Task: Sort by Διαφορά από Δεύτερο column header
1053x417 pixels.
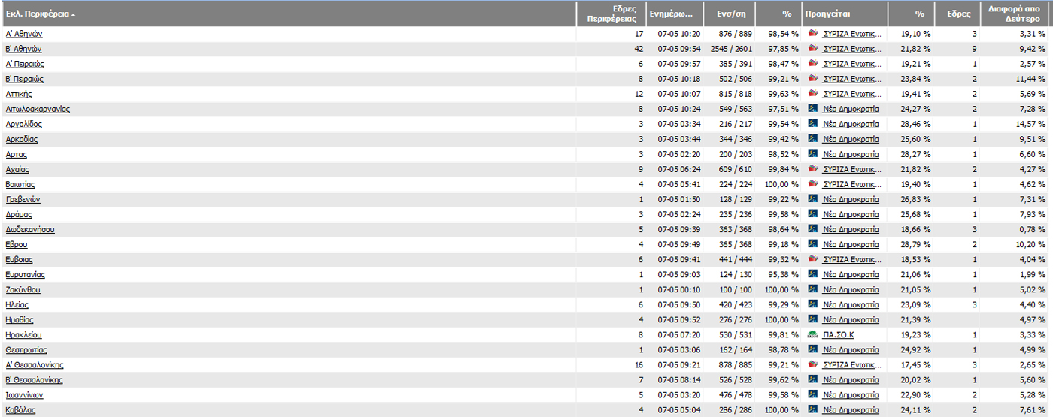Action: [1021, 14]
